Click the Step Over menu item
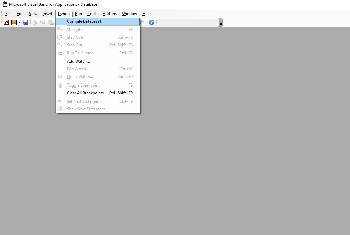The height and width of the screenshot is (235, 350). 98,37
